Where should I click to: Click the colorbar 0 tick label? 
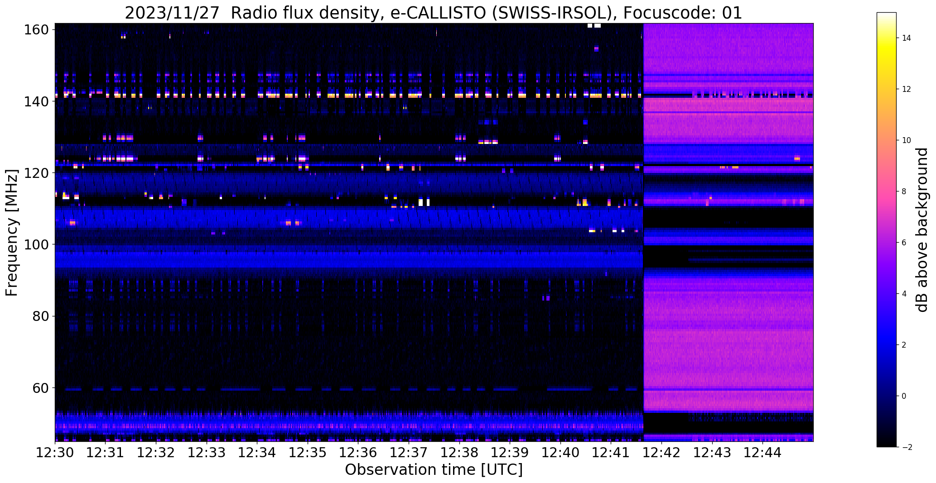click(x=904, y=396)
